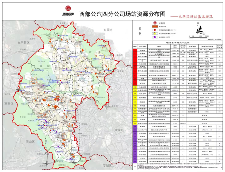Click the 宝安区 label on the map
225x172 pixels.
tap(9, 103)
